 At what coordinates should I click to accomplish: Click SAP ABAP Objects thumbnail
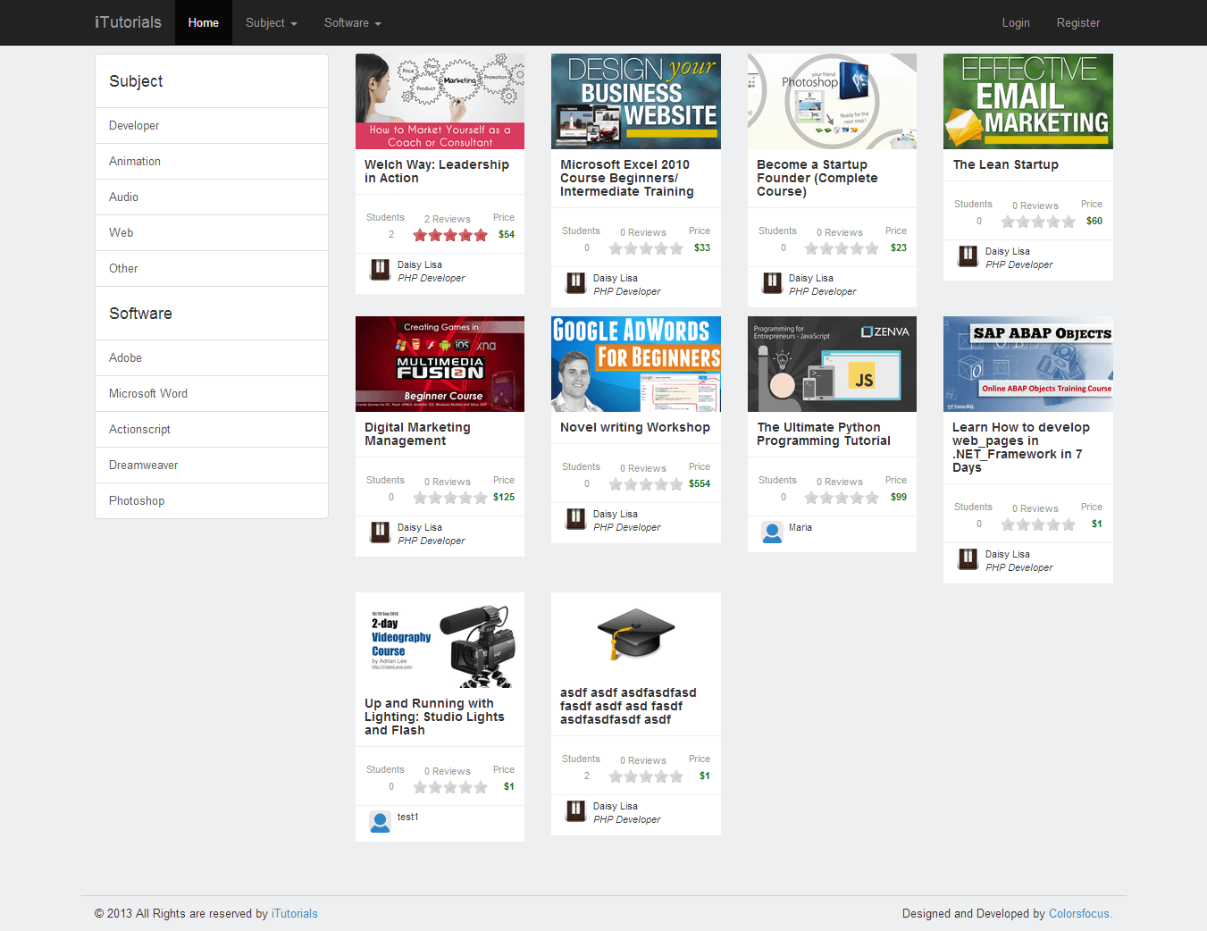(1028, 364)
